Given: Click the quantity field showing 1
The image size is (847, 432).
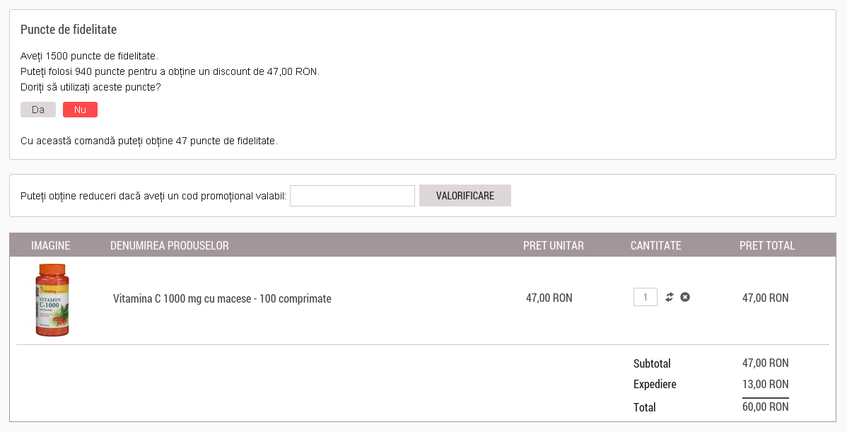Looking at the screenshot, I should (x=645, y=298).
